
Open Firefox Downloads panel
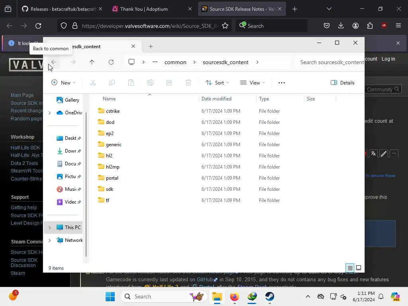point(341,25)
